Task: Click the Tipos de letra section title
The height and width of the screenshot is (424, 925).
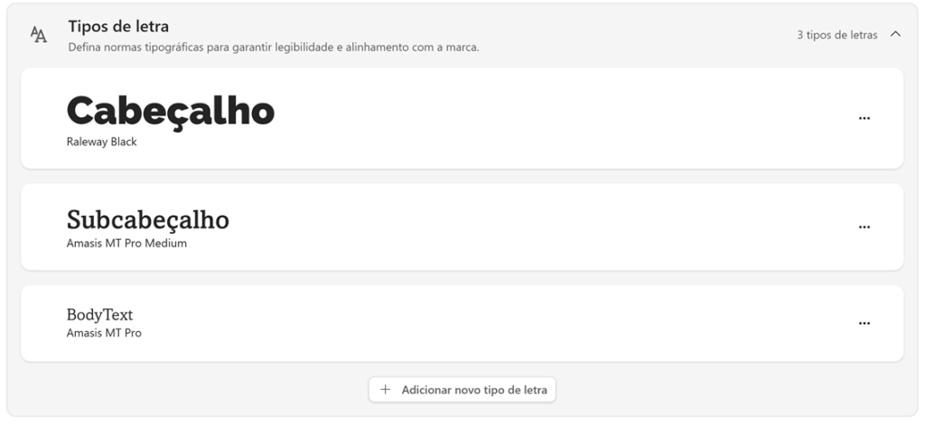Action: click(x=118, y=26)
